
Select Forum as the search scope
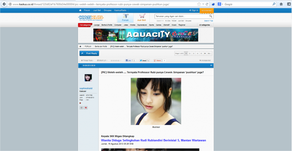(174, 21)
